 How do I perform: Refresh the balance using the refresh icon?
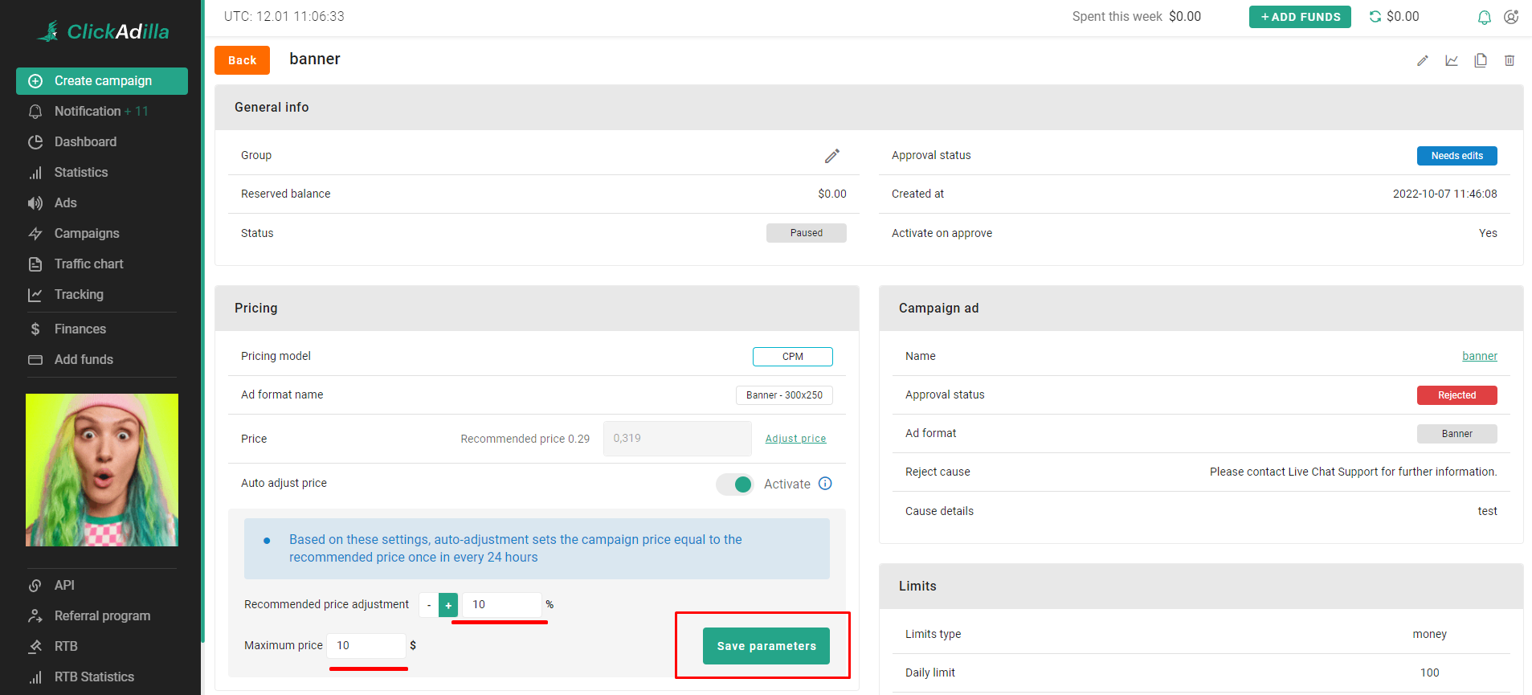click(1375, 17)
